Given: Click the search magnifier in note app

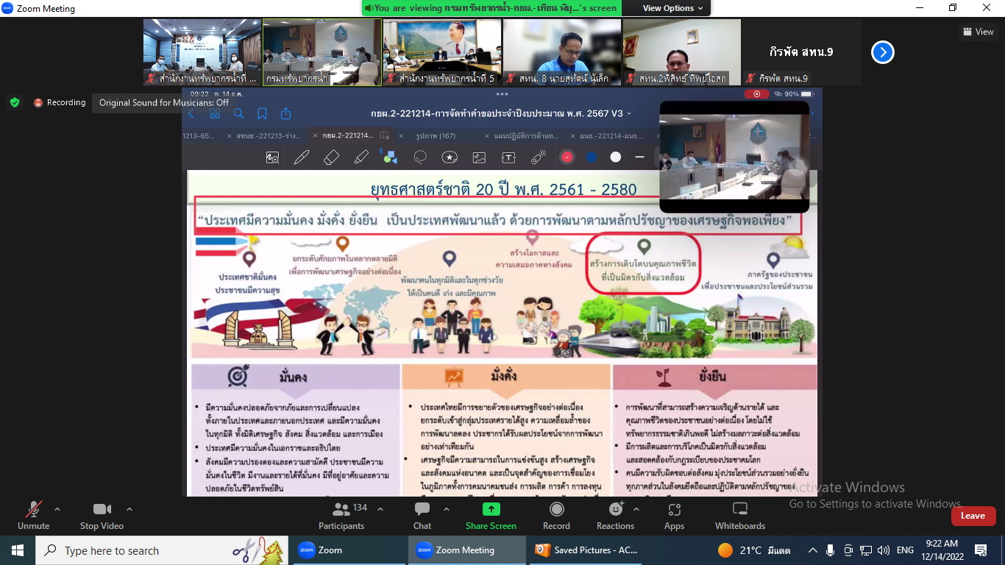Looking at the screenshot, I should (238, 114).
